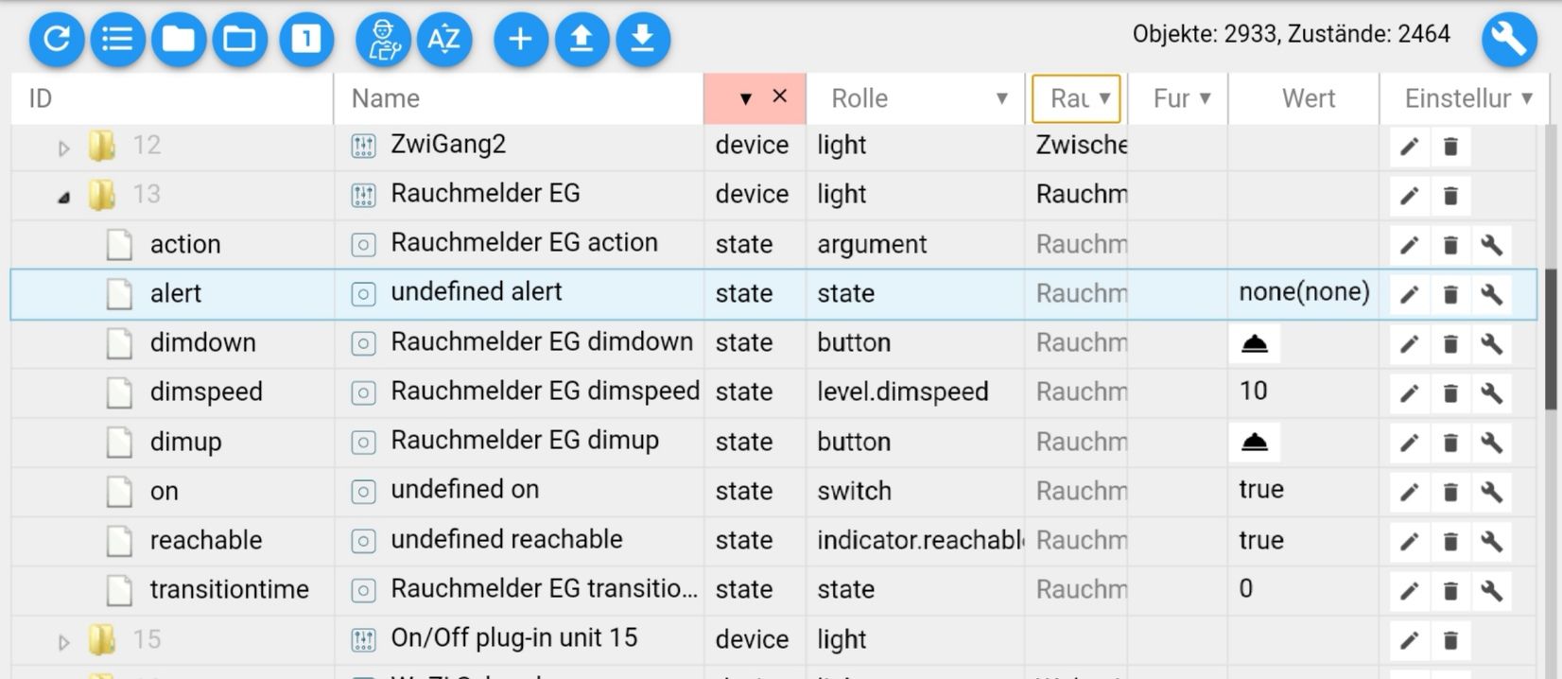Click the Name filter input field
The width and height of the screenshot is (1562, 679).
coord(518,98)
